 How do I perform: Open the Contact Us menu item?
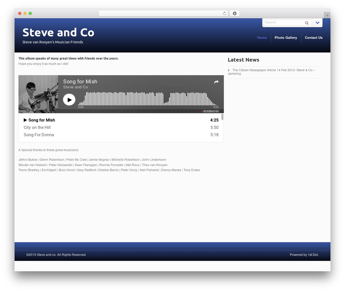point(313,38)
